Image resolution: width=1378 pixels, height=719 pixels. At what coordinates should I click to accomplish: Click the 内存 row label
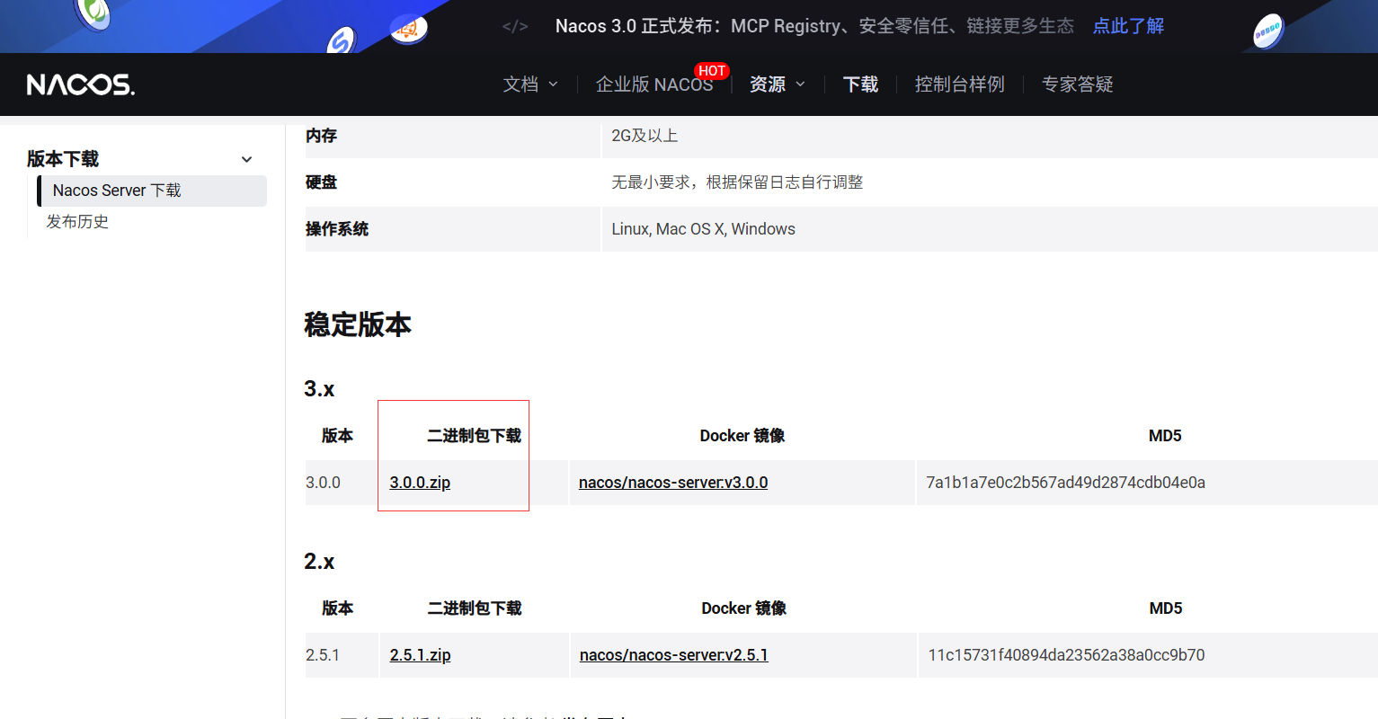tap(321, 136)
